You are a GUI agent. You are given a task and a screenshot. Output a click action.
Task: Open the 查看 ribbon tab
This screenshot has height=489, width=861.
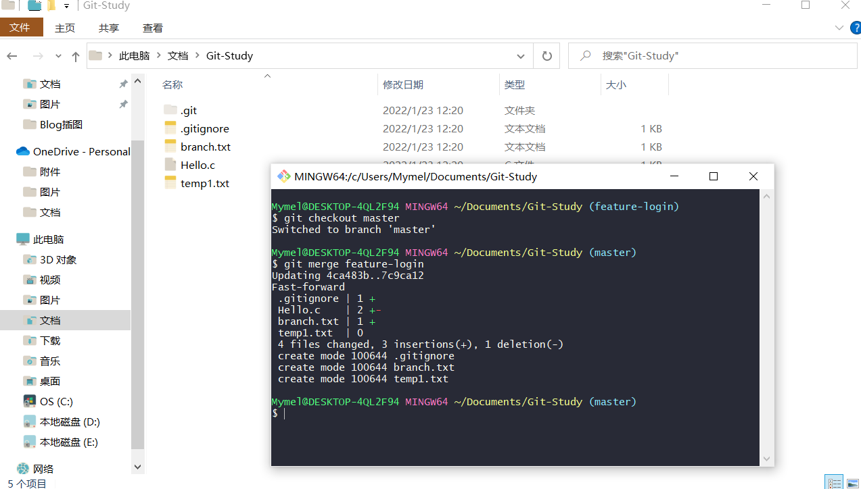(153, 28)
